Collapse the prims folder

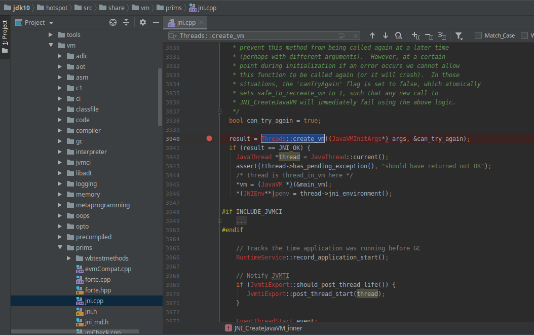[60, 248]
